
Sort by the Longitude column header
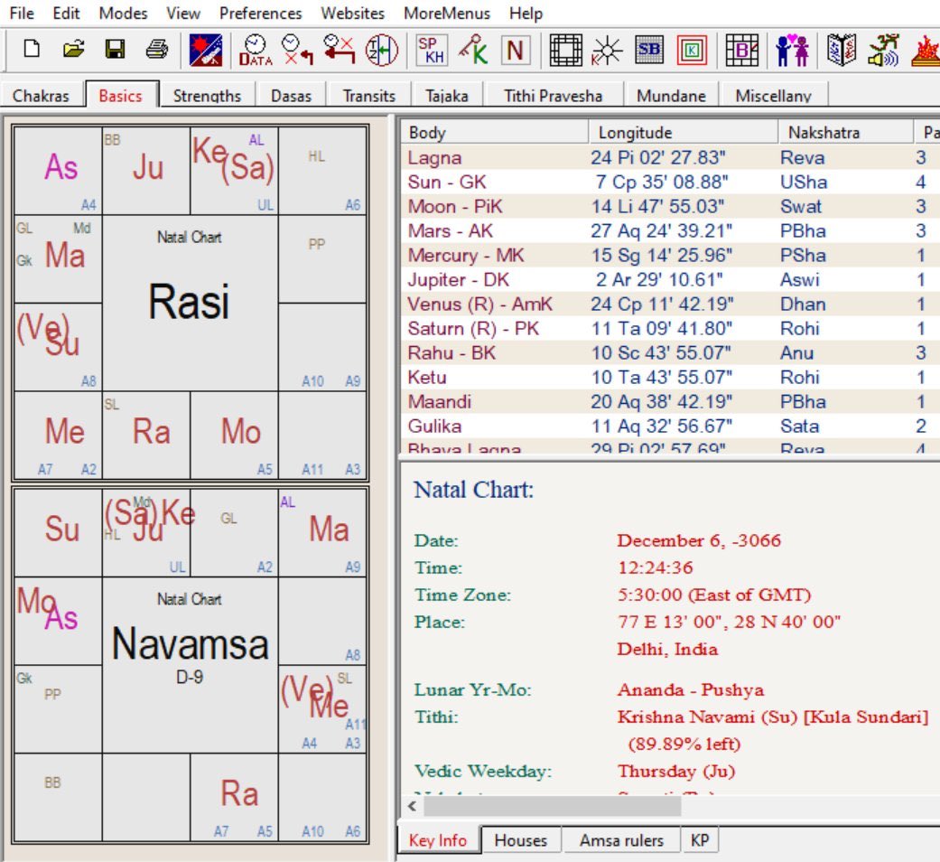tap(684, 132)
